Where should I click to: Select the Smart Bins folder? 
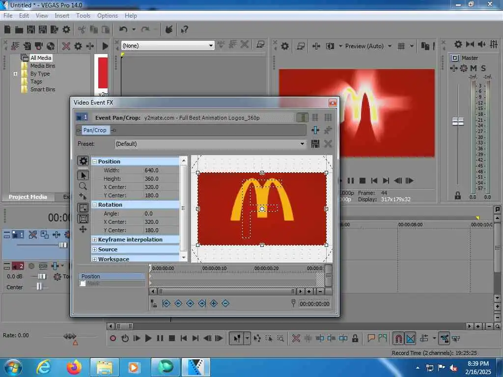(x=43, y=89)
